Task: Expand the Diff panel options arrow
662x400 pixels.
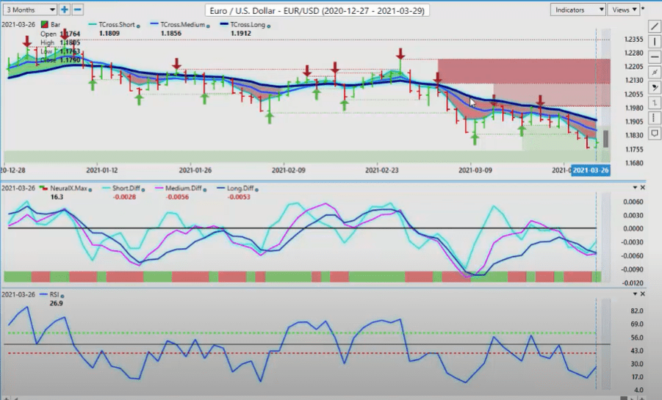Action: [x=635, y=187]
